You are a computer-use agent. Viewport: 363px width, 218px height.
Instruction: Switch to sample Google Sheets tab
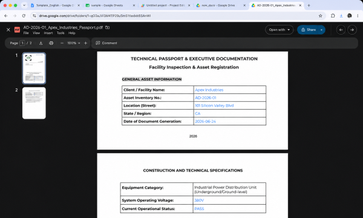[x=106, y=5]
